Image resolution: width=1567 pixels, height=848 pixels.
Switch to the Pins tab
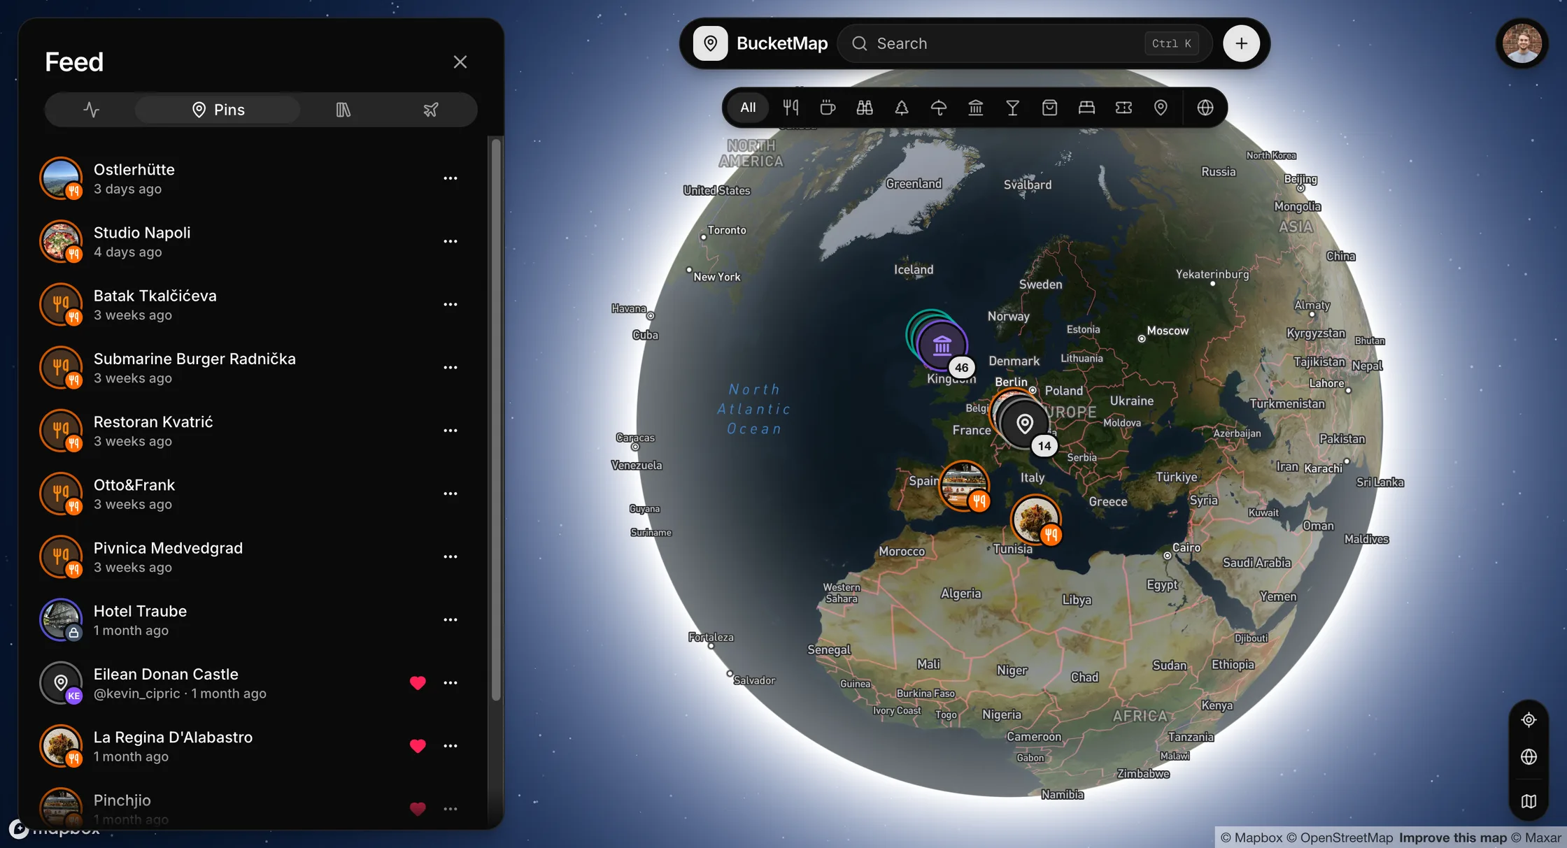click(x=218, y=110)
